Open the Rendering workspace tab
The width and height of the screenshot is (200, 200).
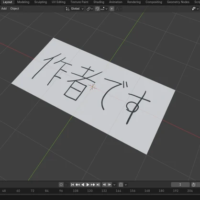point(134,2)
